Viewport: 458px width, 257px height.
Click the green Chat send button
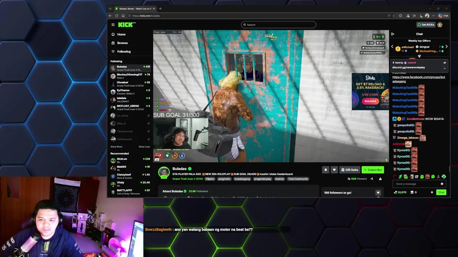point(441,192)
